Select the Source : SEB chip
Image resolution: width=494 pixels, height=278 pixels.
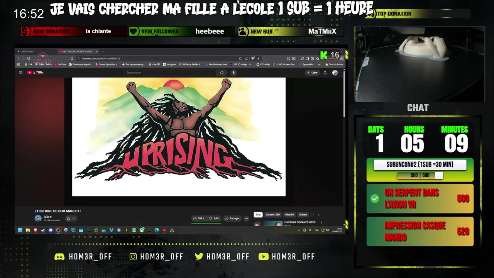(273, 215)
